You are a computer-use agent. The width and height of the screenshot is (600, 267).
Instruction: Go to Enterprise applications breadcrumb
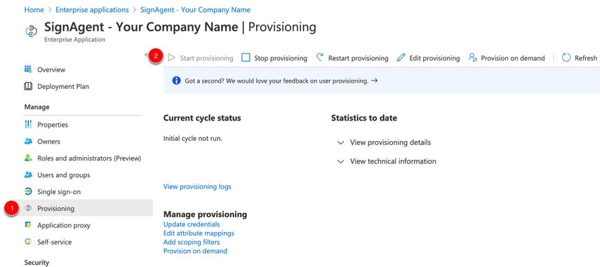click(92, 10)
